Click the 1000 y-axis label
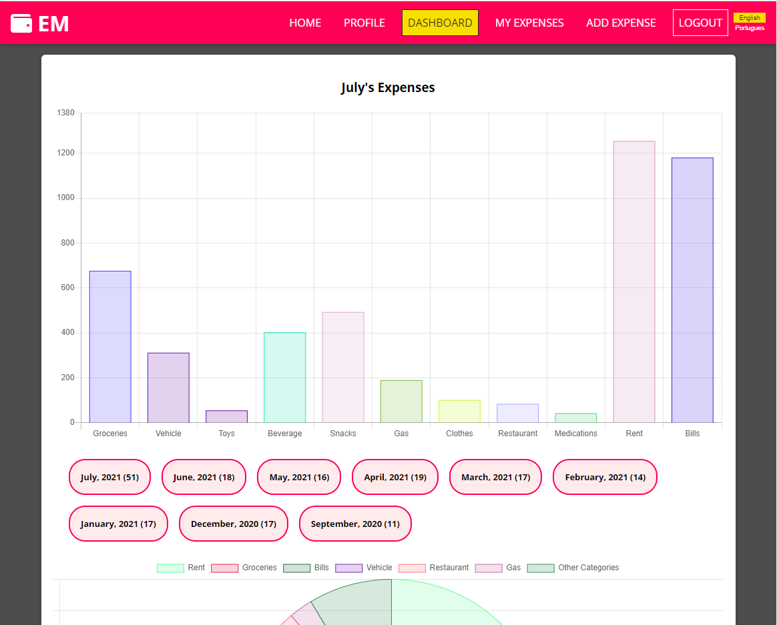Screen dimensions: 777x625 coord(65,197)
